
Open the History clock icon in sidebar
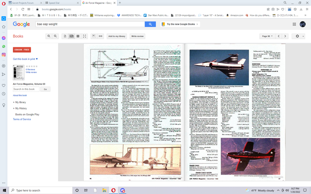click(x=3, y=94)
